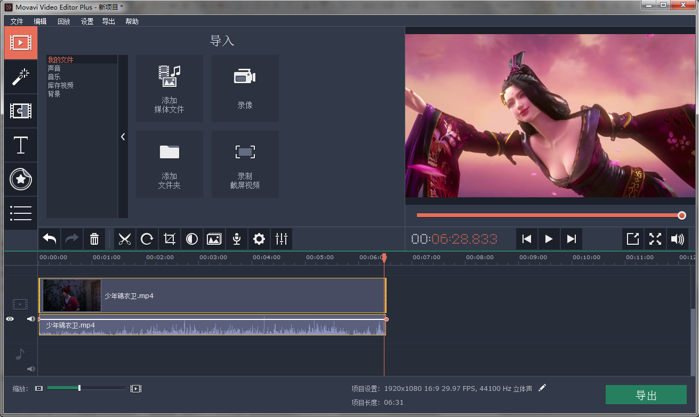Image resolution: width=699 pixels, height=417 pixels.
Task: Open the 设置 menu
Action: [87, 21]
